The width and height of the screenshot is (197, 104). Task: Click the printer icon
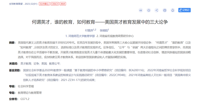click(165, 10)
